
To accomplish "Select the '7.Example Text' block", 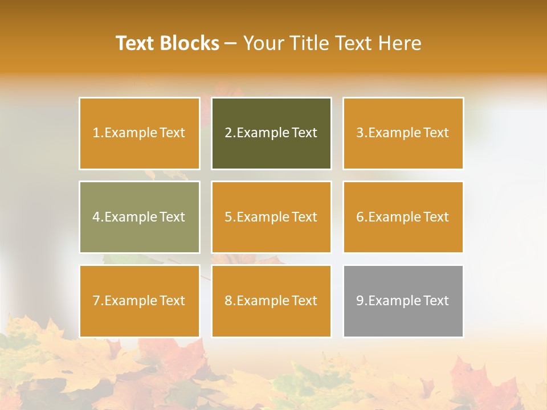I will tap(140, 301).
